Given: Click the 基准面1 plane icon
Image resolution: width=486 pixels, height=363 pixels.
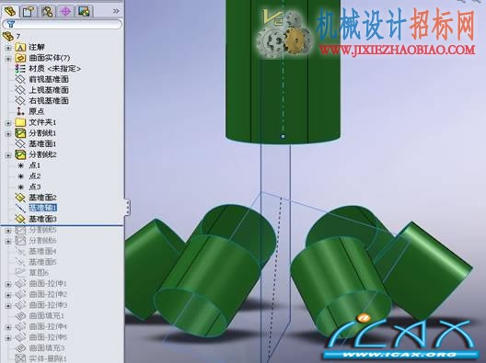Looking at the screenshot, I should pos(20,143).
